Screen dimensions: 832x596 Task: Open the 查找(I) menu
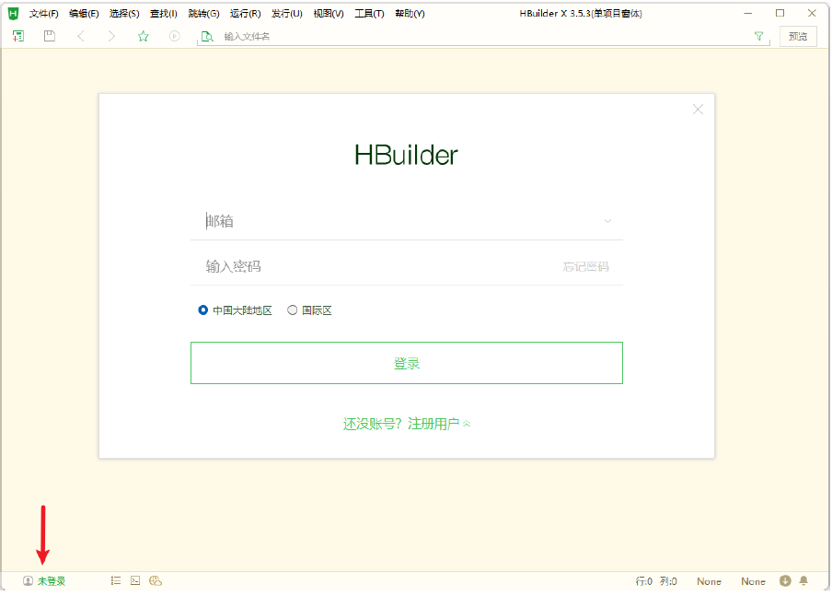(164, 13)
